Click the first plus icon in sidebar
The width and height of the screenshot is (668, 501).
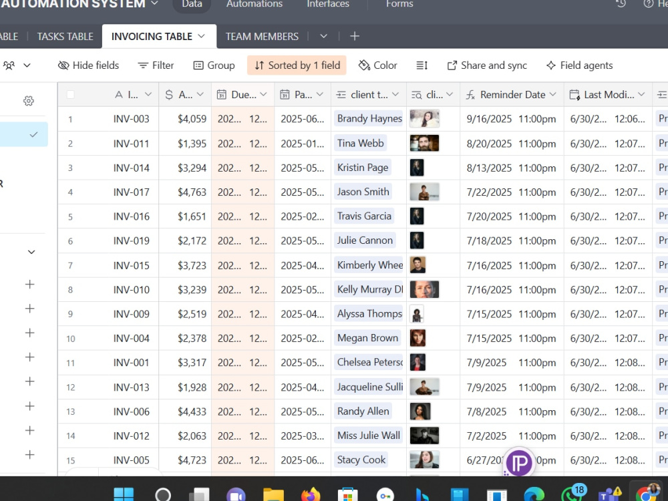click(30, 284)
